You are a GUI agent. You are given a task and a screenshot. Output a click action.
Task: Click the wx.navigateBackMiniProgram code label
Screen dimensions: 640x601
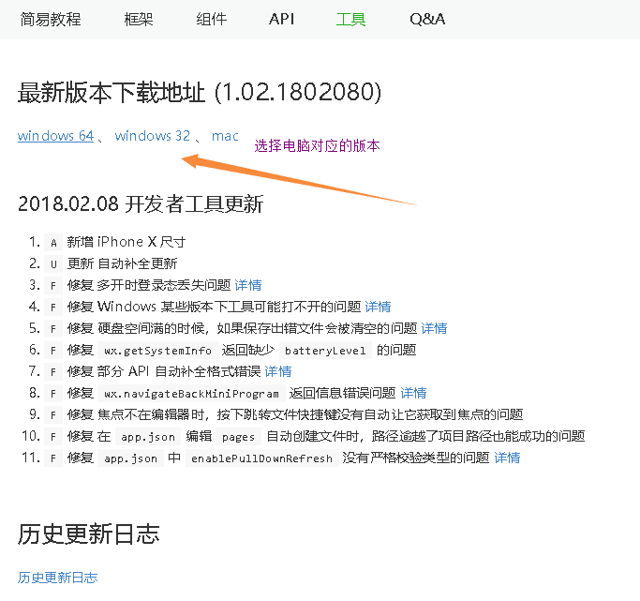click(191, 394)
